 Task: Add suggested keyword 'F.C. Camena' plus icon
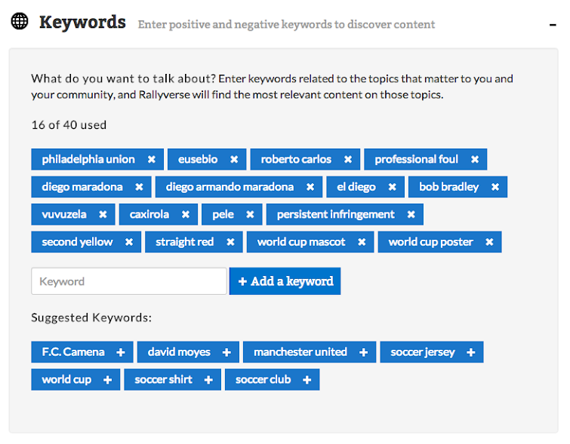(121, 352)
